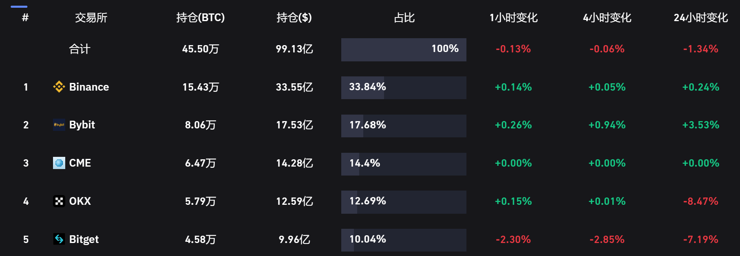The image size is (740, 256).
Task: Click the Binance exchange logo
Action: coord(59,87)
